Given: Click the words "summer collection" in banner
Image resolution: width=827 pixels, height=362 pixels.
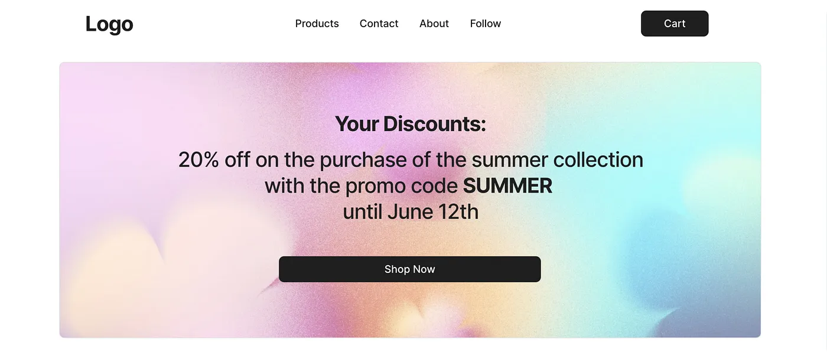Looking at the screenshot, I should pyautogui.click(x=558, y=160).
